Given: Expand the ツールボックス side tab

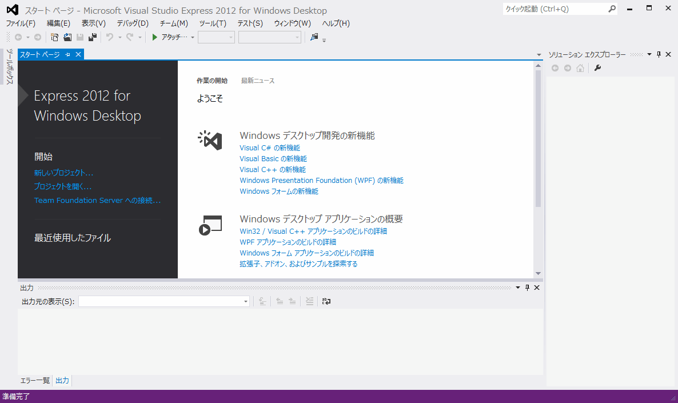Looking at the screenshot, I should (10, 66).
